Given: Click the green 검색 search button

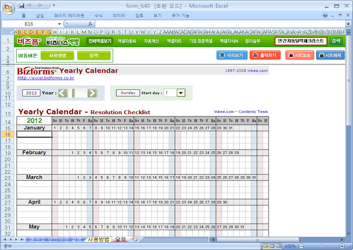Looking at the screenshot, I should 336,41.
